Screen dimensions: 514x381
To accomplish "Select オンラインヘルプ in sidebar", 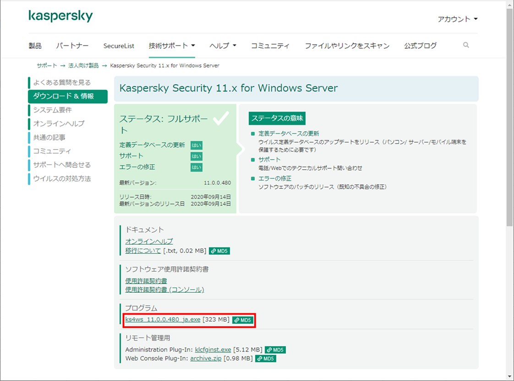I will tap(59, 124).
